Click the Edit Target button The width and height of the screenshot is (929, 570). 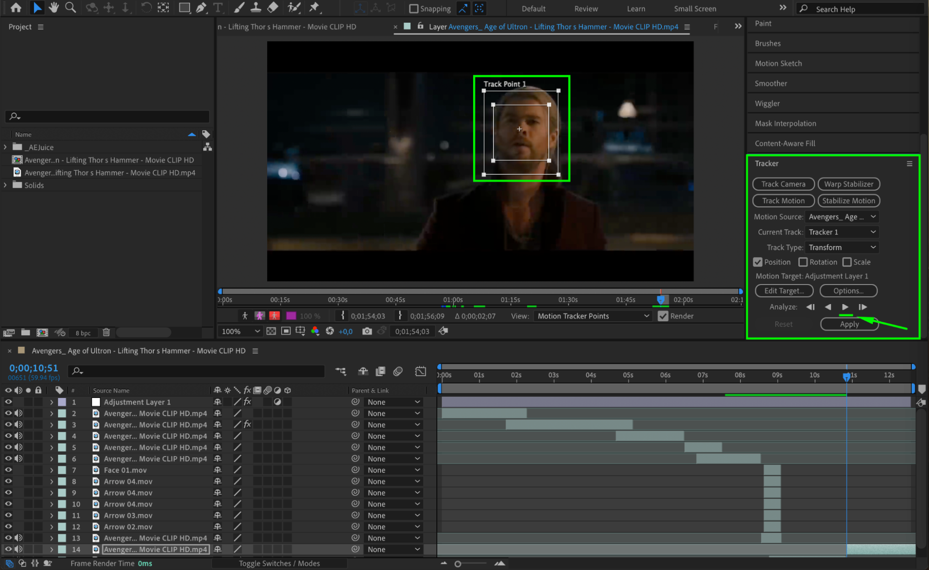pyautogui.click(x=783, y=291)
